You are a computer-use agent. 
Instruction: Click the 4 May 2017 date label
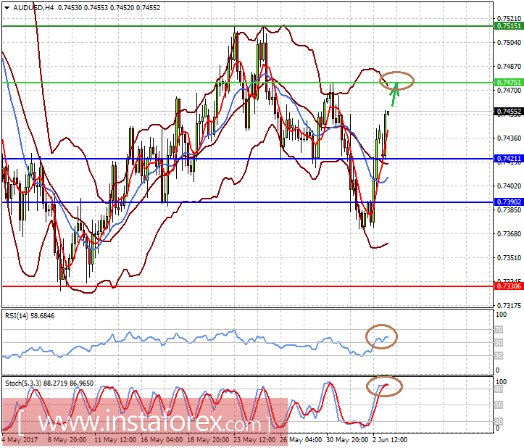click(20, 439)
